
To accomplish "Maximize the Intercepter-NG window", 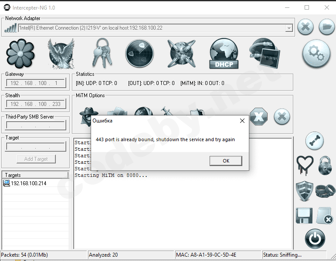I will pyautogui.click(x=307, y=8).
